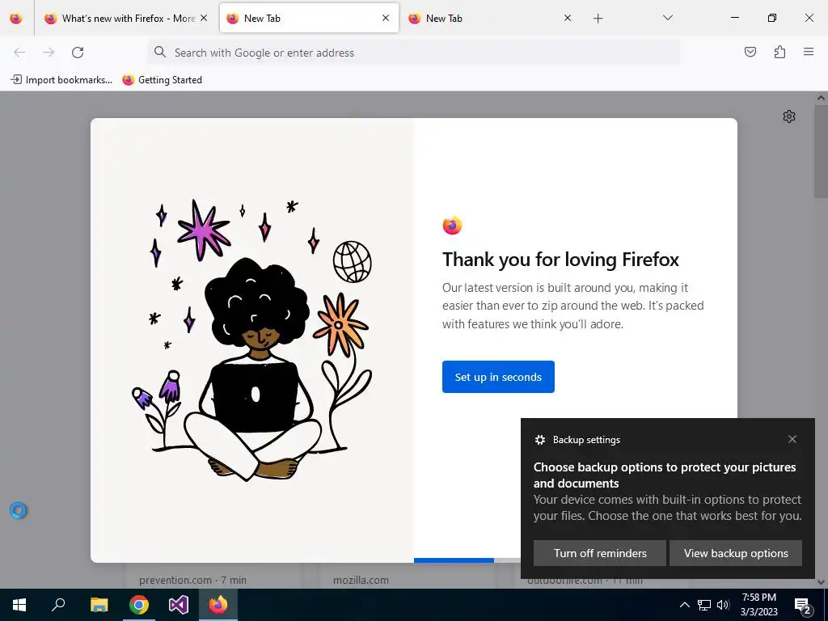This screenshot has height=621, width=828.
Task: Open the clock showing 7:58 PM
Action: pyautogui.click(x=758, y=605)
